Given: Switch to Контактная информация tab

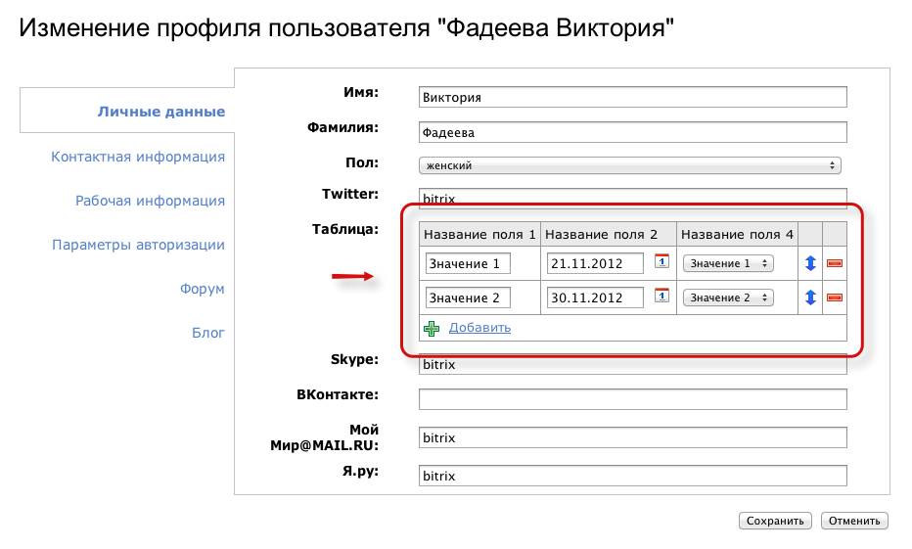Looking at the screenshot, I should [x=138, y=157].
